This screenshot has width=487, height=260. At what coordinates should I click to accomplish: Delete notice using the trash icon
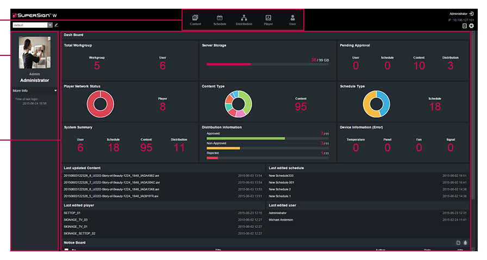point(465,243)
